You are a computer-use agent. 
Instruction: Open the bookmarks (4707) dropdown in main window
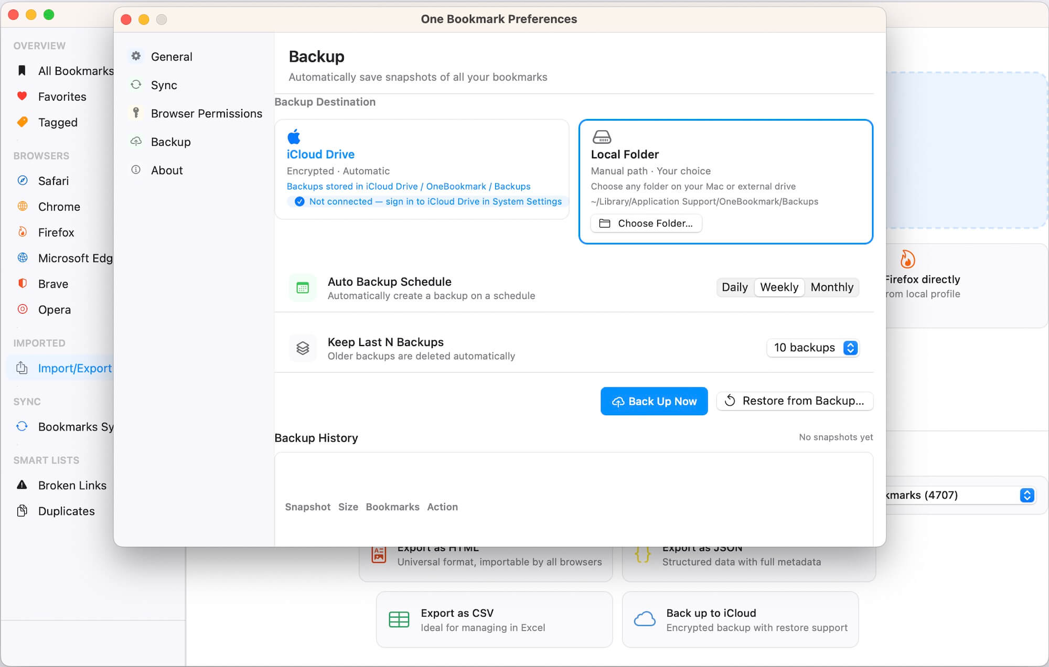pyautogui.click(x=960, y=495)
